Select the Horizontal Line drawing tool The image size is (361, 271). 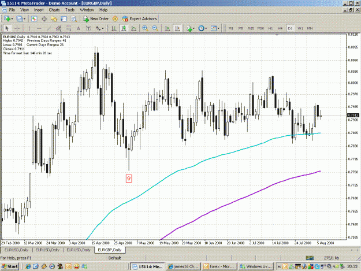tap(39, 28)
